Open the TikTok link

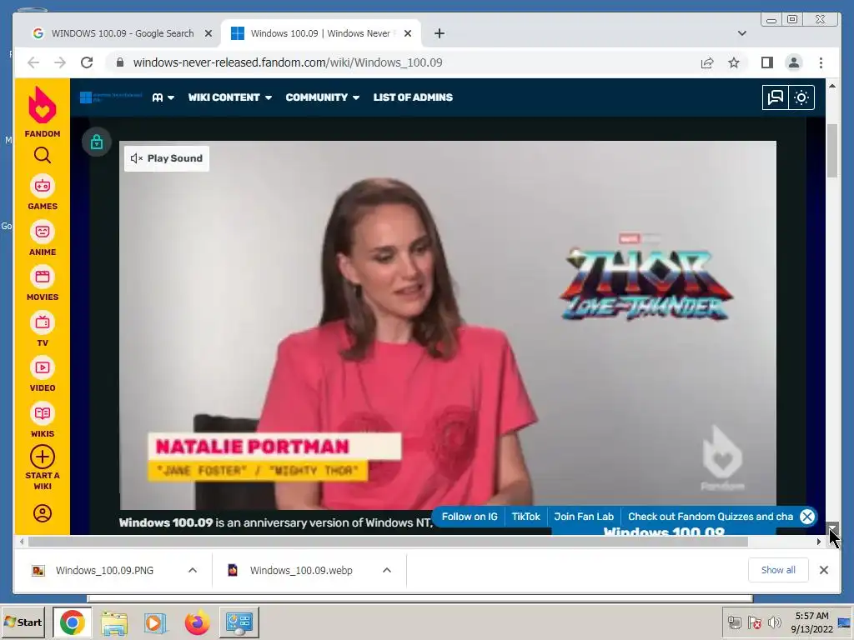(x=525, y=517)
